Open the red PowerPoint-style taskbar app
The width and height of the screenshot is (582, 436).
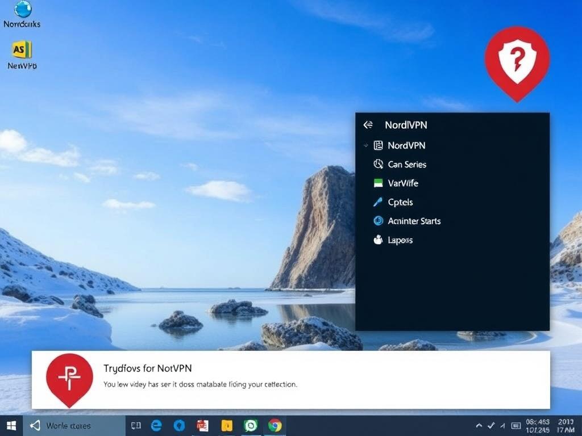pos(202,426)
